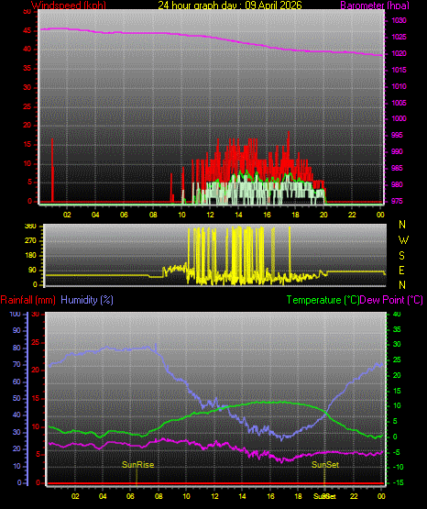Screen dimensions: 427x509
Task: Click the 1025 value on the barometer axis
Action: (x=399, y=37)
